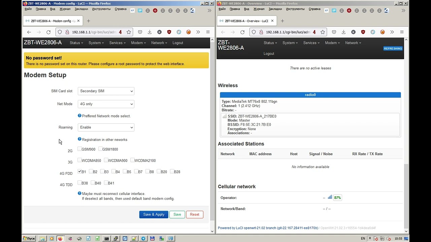
Task: Click Logout in Modem config page
Action: 178,43
